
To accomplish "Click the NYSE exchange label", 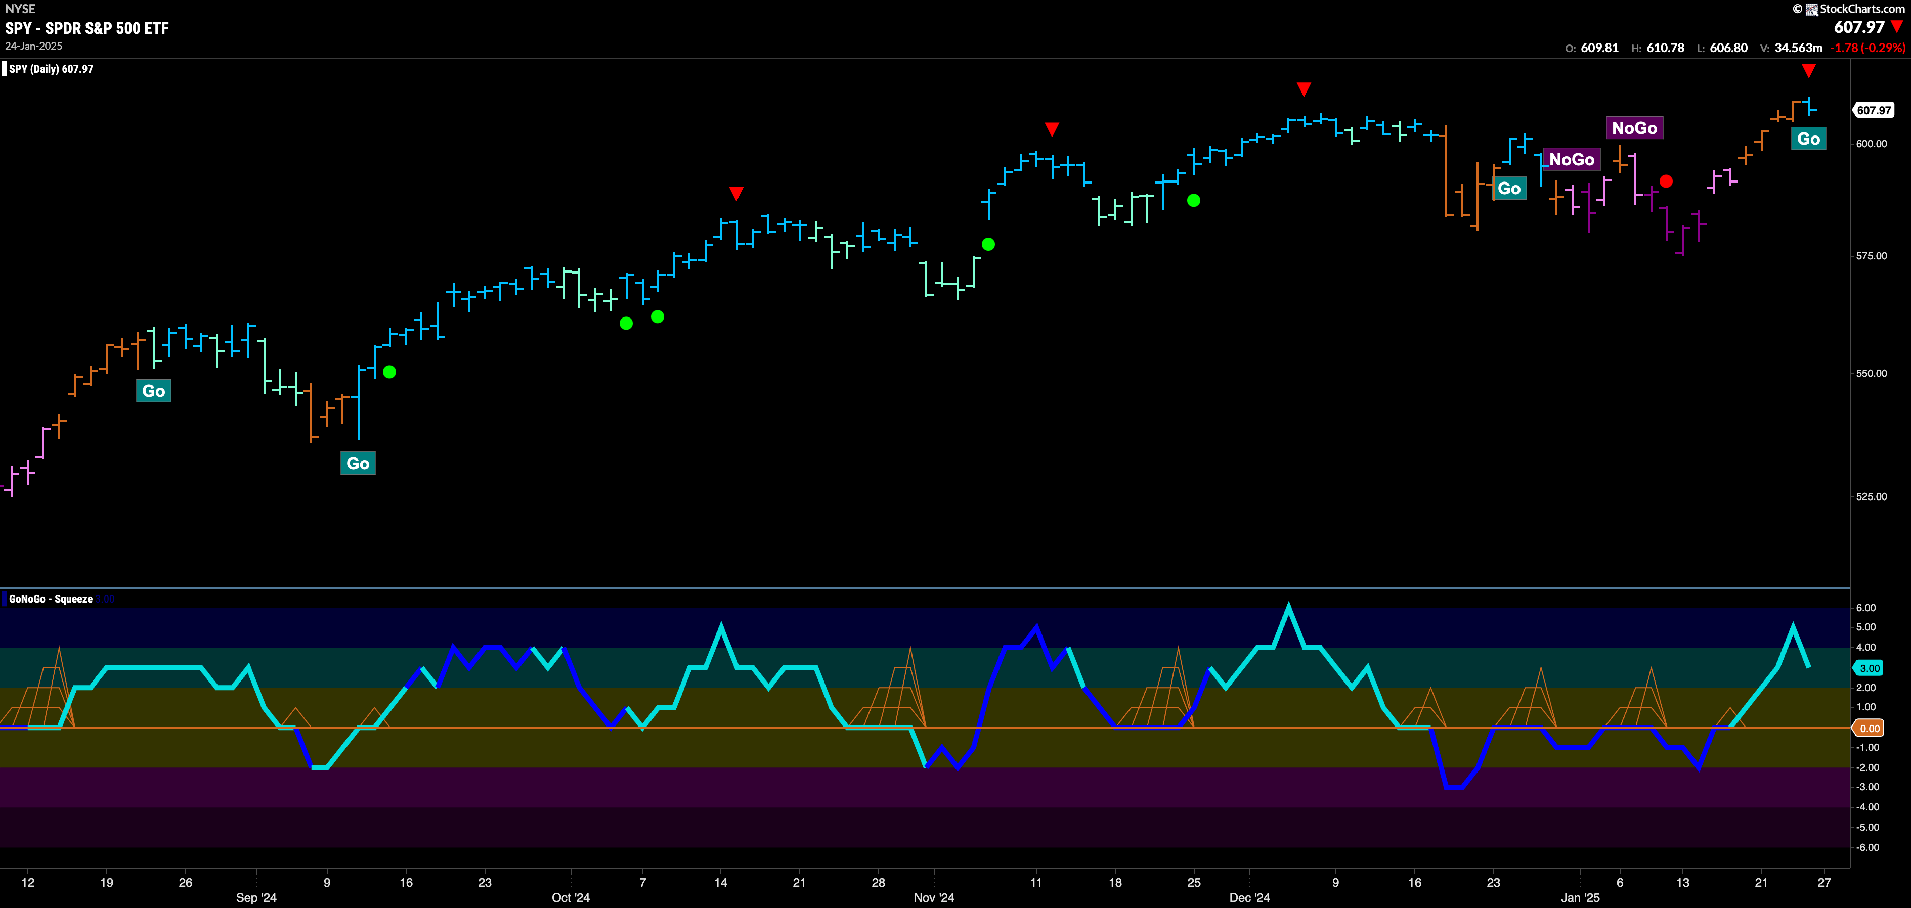I will (20, 9).
